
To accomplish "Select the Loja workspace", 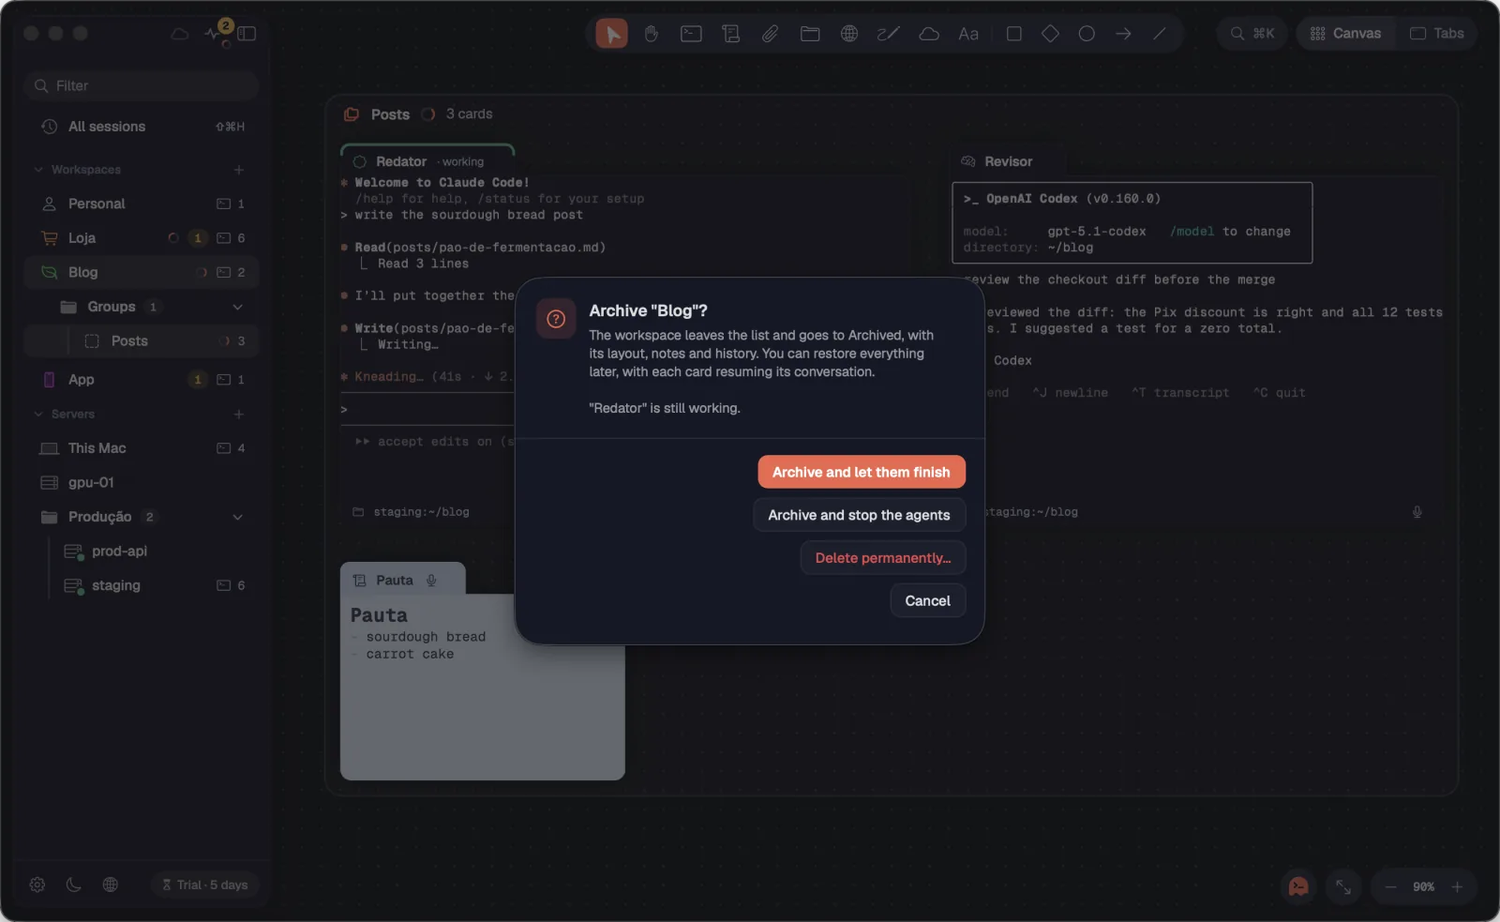I will pyautogui.click(x=142, y=238).
